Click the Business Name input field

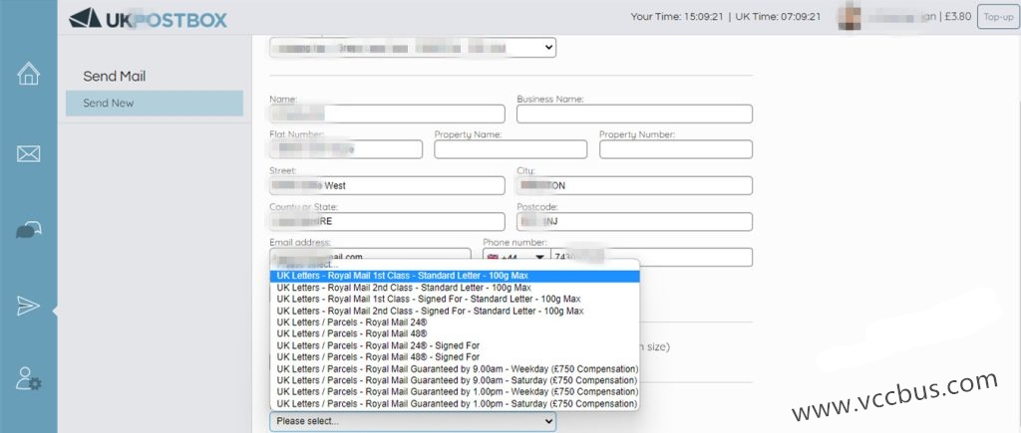click(x=633, y=113)
